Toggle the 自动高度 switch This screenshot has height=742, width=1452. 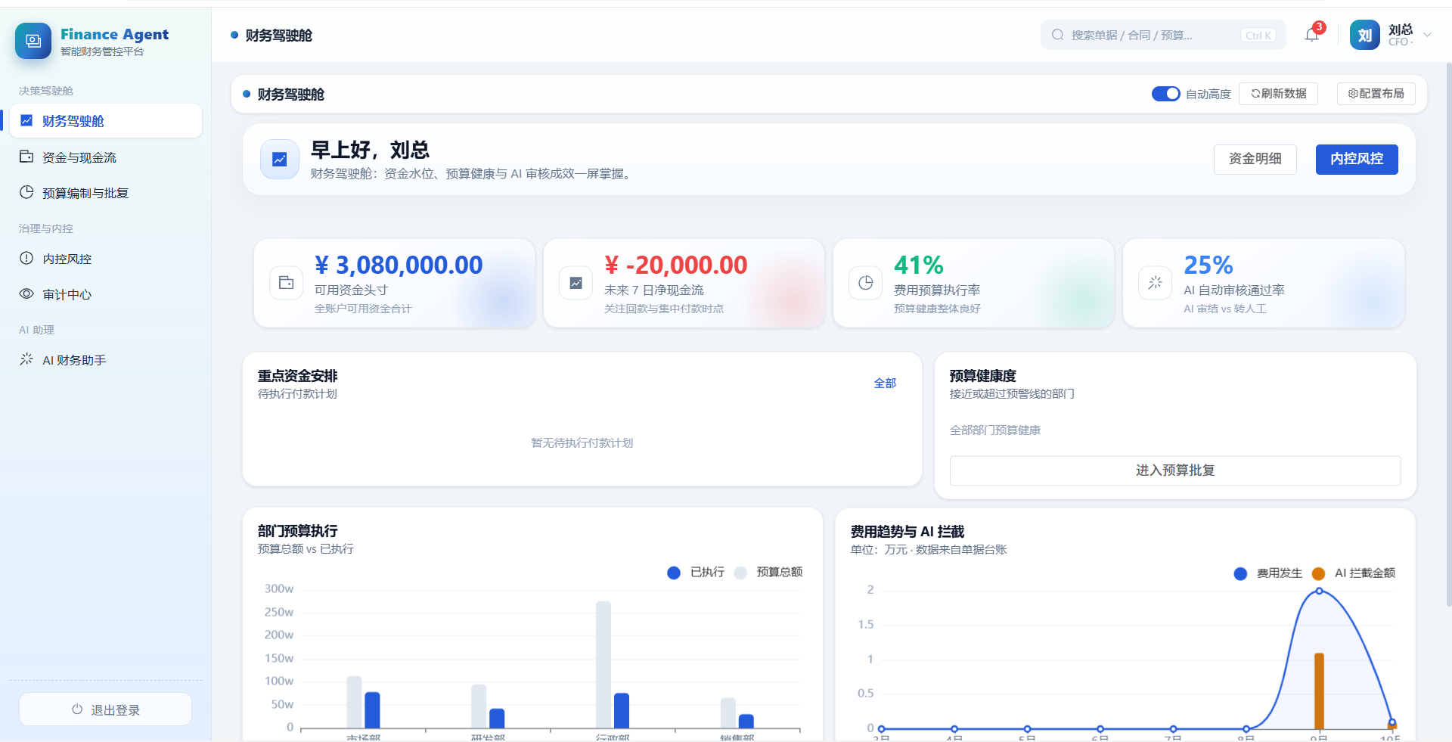tap(1165, 94)
